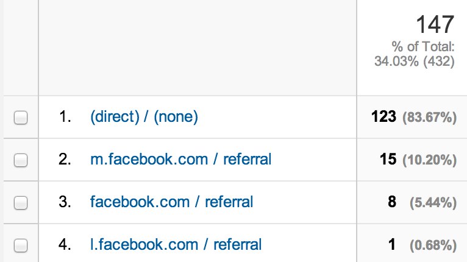Select the 123 sessions value
Image resolution: width=467 pixels, height=262 pixels.
click(x=383, y=117)
